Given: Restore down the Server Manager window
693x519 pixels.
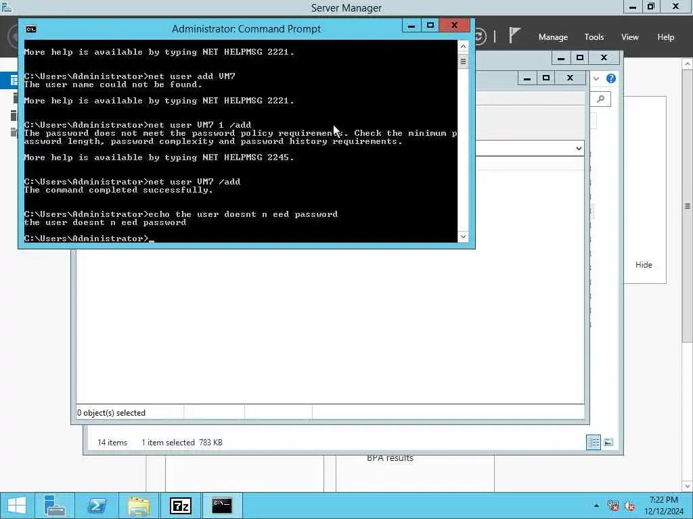Looking at the screenshot, I should coord(651,7).
